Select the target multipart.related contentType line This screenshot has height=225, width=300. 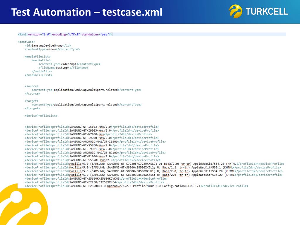click(x=86, y=105)
